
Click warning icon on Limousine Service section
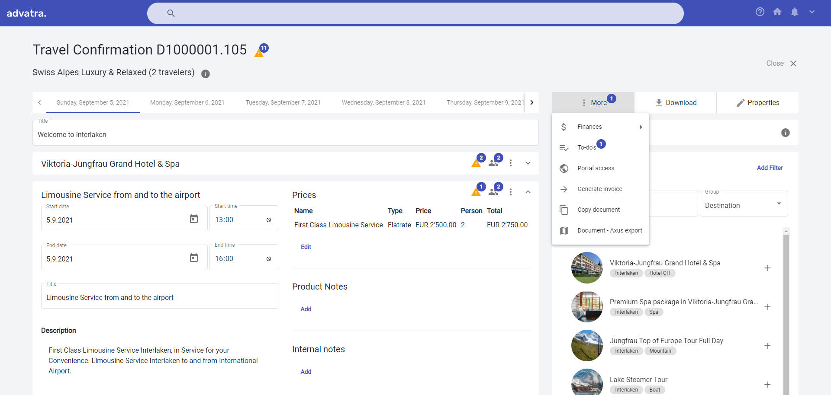476,192
